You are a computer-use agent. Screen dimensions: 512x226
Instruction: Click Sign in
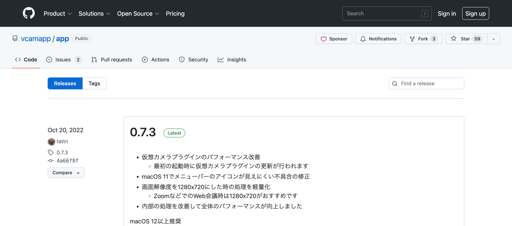coord(447,14)
